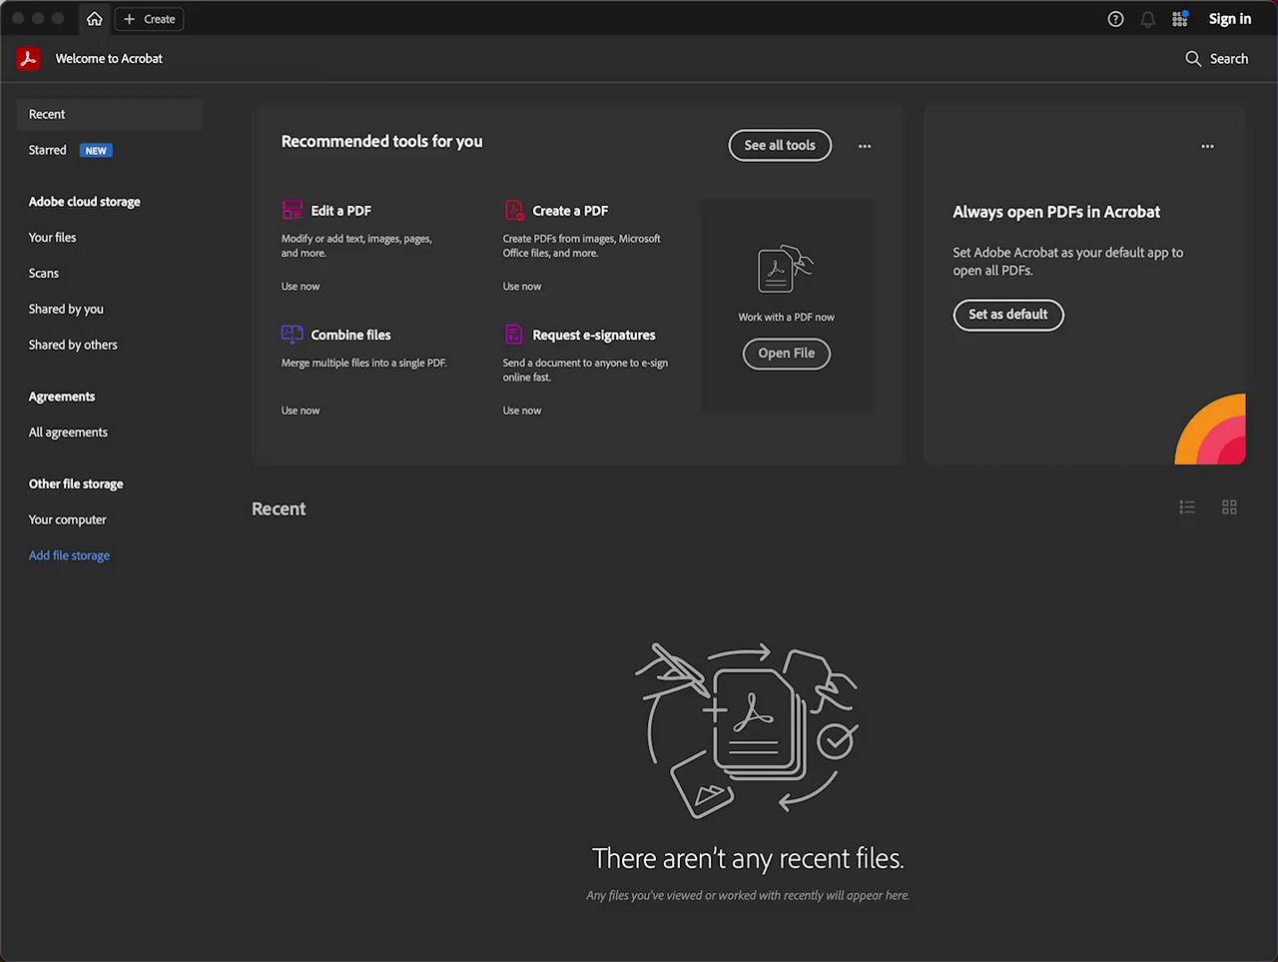
Task: Click the empty recent files illustration
Action: coord(747,730)
